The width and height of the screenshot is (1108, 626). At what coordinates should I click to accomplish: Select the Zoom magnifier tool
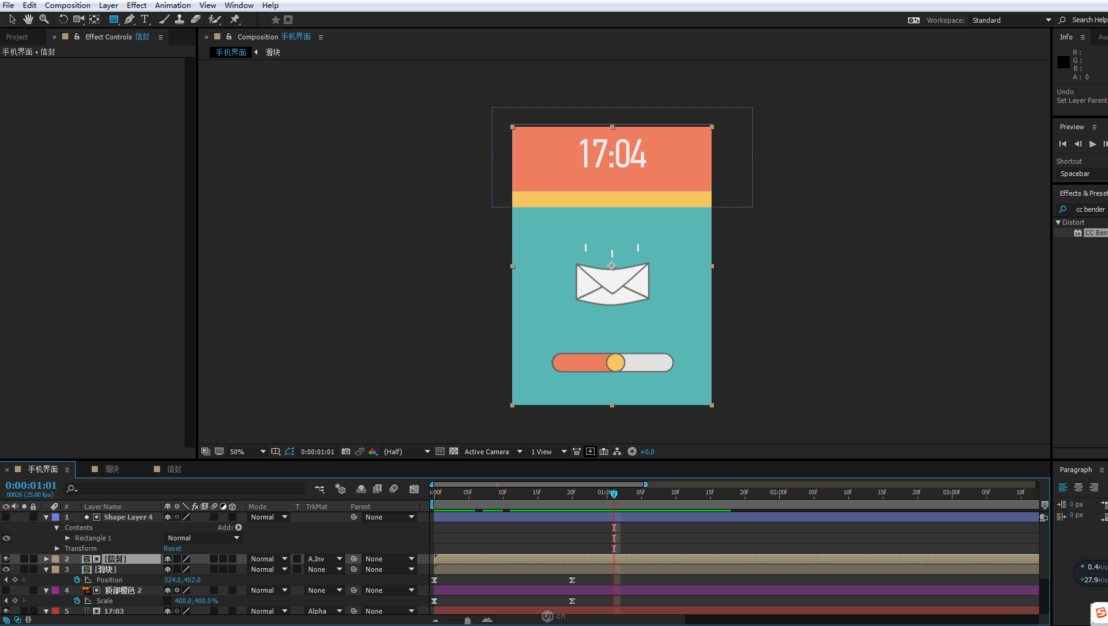click(44, 20)
